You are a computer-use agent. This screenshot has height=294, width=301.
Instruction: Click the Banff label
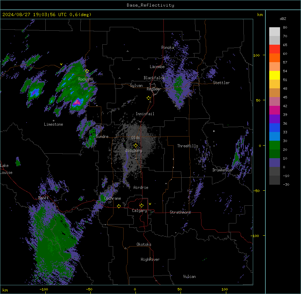pos(43,198)
